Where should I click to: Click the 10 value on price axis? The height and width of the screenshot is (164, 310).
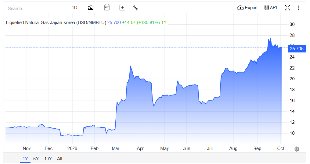tap(292, 133)
